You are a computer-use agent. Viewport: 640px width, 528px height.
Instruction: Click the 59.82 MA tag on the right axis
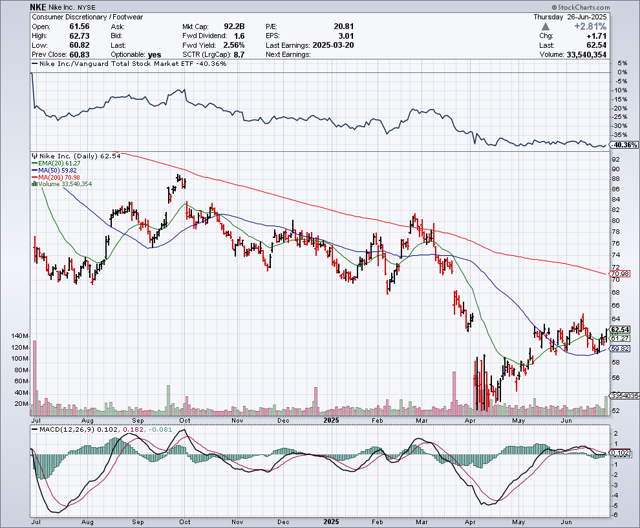621,349
